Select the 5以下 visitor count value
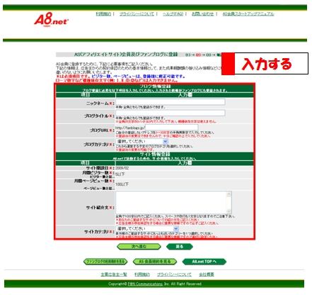The image size is (312, 295). (120, 174)
